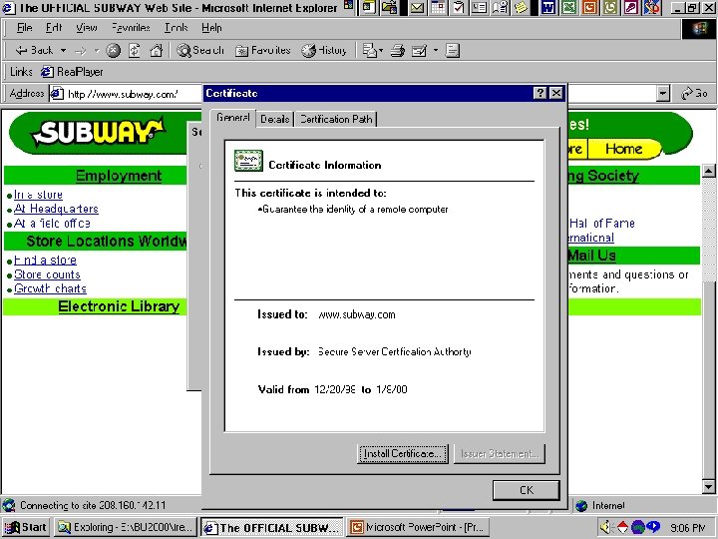Click the Refresh page toolbar icon
Viewport: 718px width, 539px height.
pyautogui.click(x=135, y=51)
